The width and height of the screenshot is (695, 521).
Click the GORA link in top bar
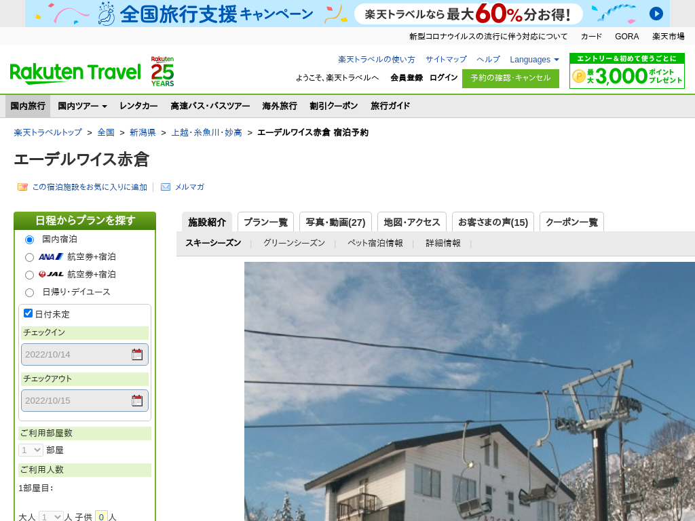click(x=626, y=37)
